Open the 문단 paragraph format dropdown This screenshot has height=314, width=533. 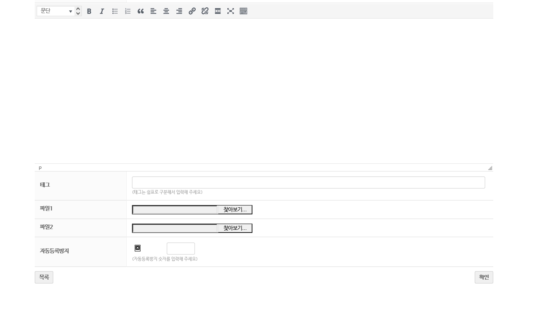pos(56,11)
